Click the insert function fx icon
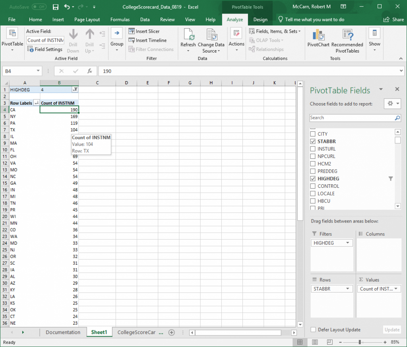407x347 pixels. click(x=89, y=71)
